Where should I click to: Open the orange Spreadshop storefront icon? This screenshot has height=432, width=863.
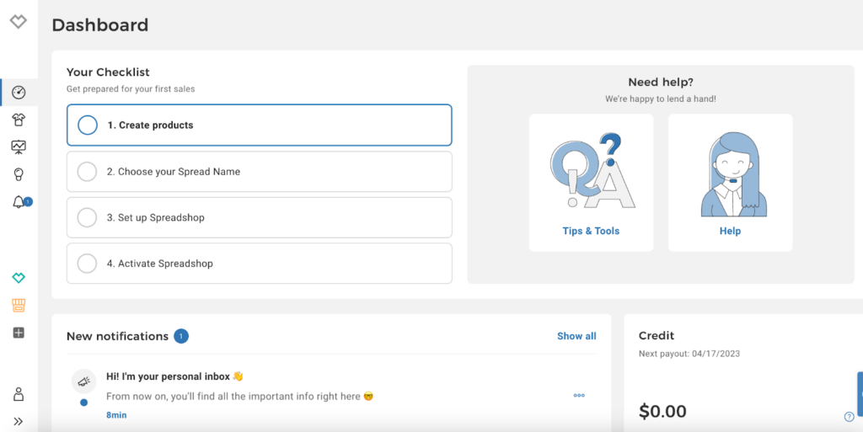coord(19,305)
